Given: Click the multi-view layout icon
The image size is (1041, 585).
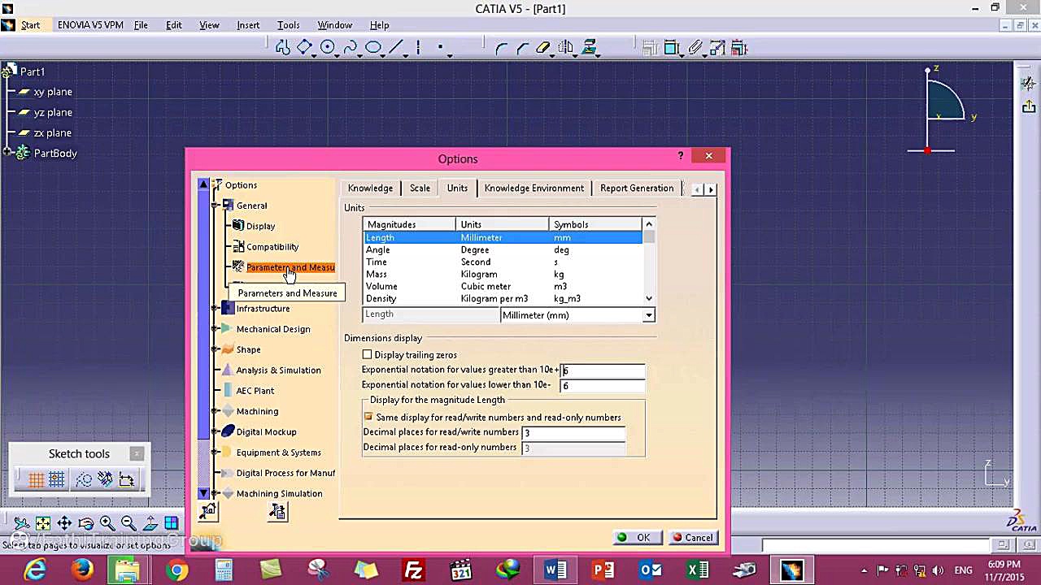Looking at the screenshot, I should [172, 523].
